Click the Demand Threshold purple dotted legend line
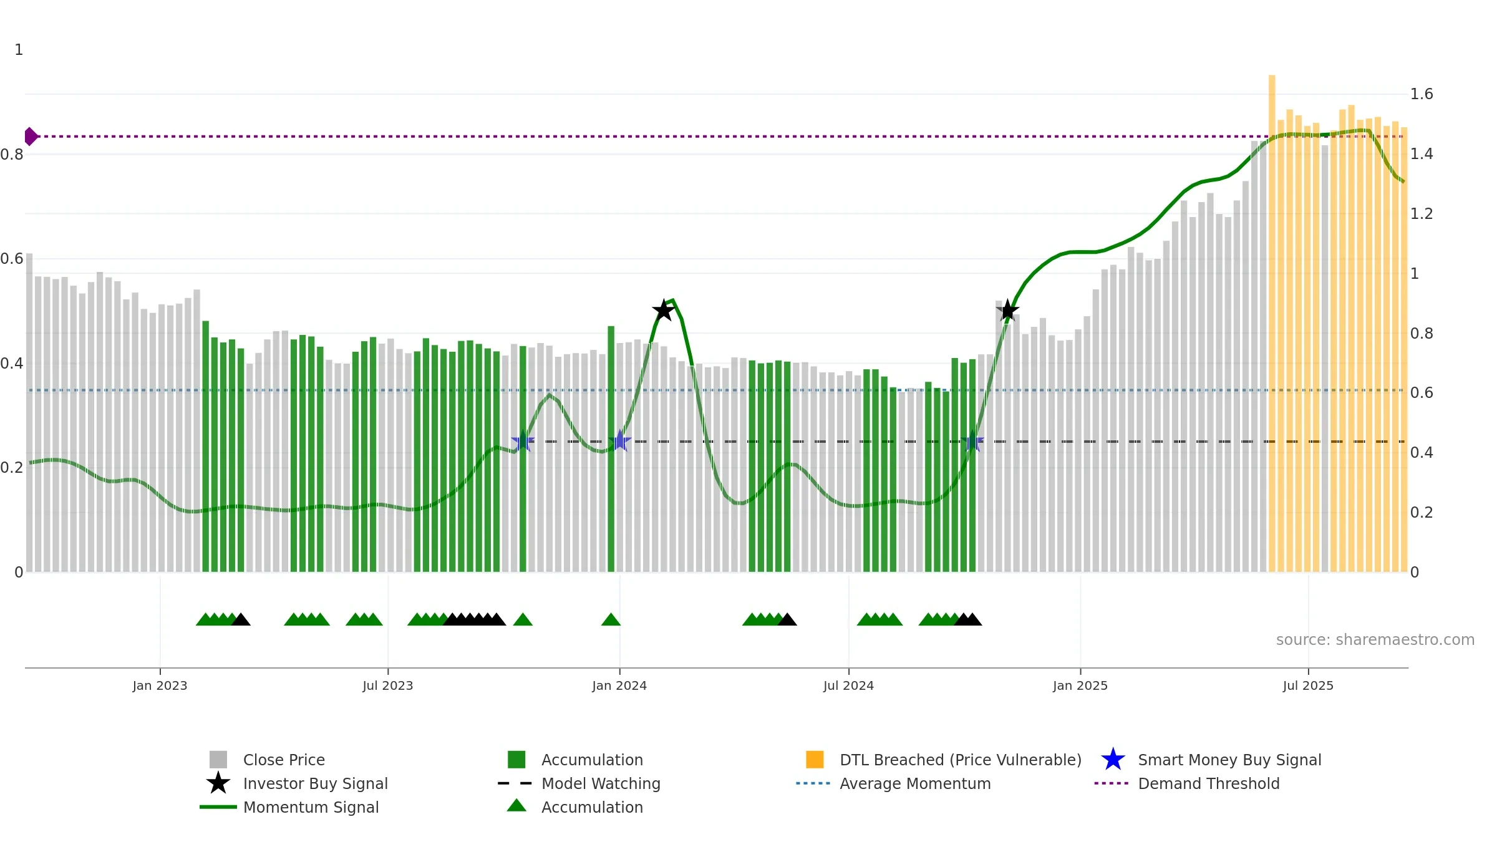 1112,783
